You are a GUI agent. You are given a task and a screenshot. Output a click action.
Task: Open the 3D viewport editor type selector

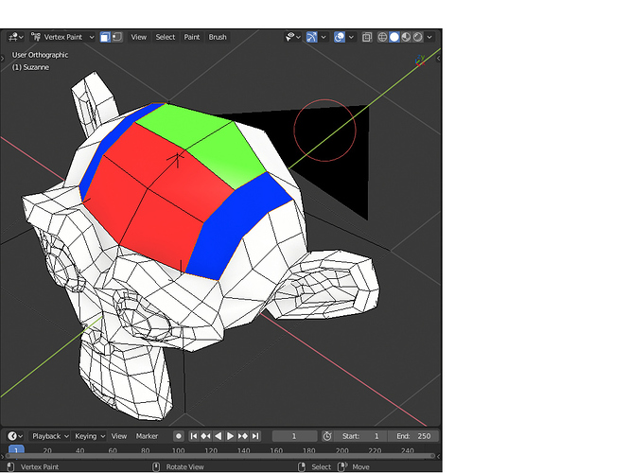click(x=16, y=37)
